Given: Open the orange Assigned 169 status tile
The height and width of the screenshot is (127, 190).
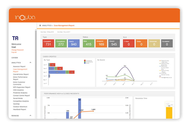Looking at the screenshot, I should click(x=101, y=43).
